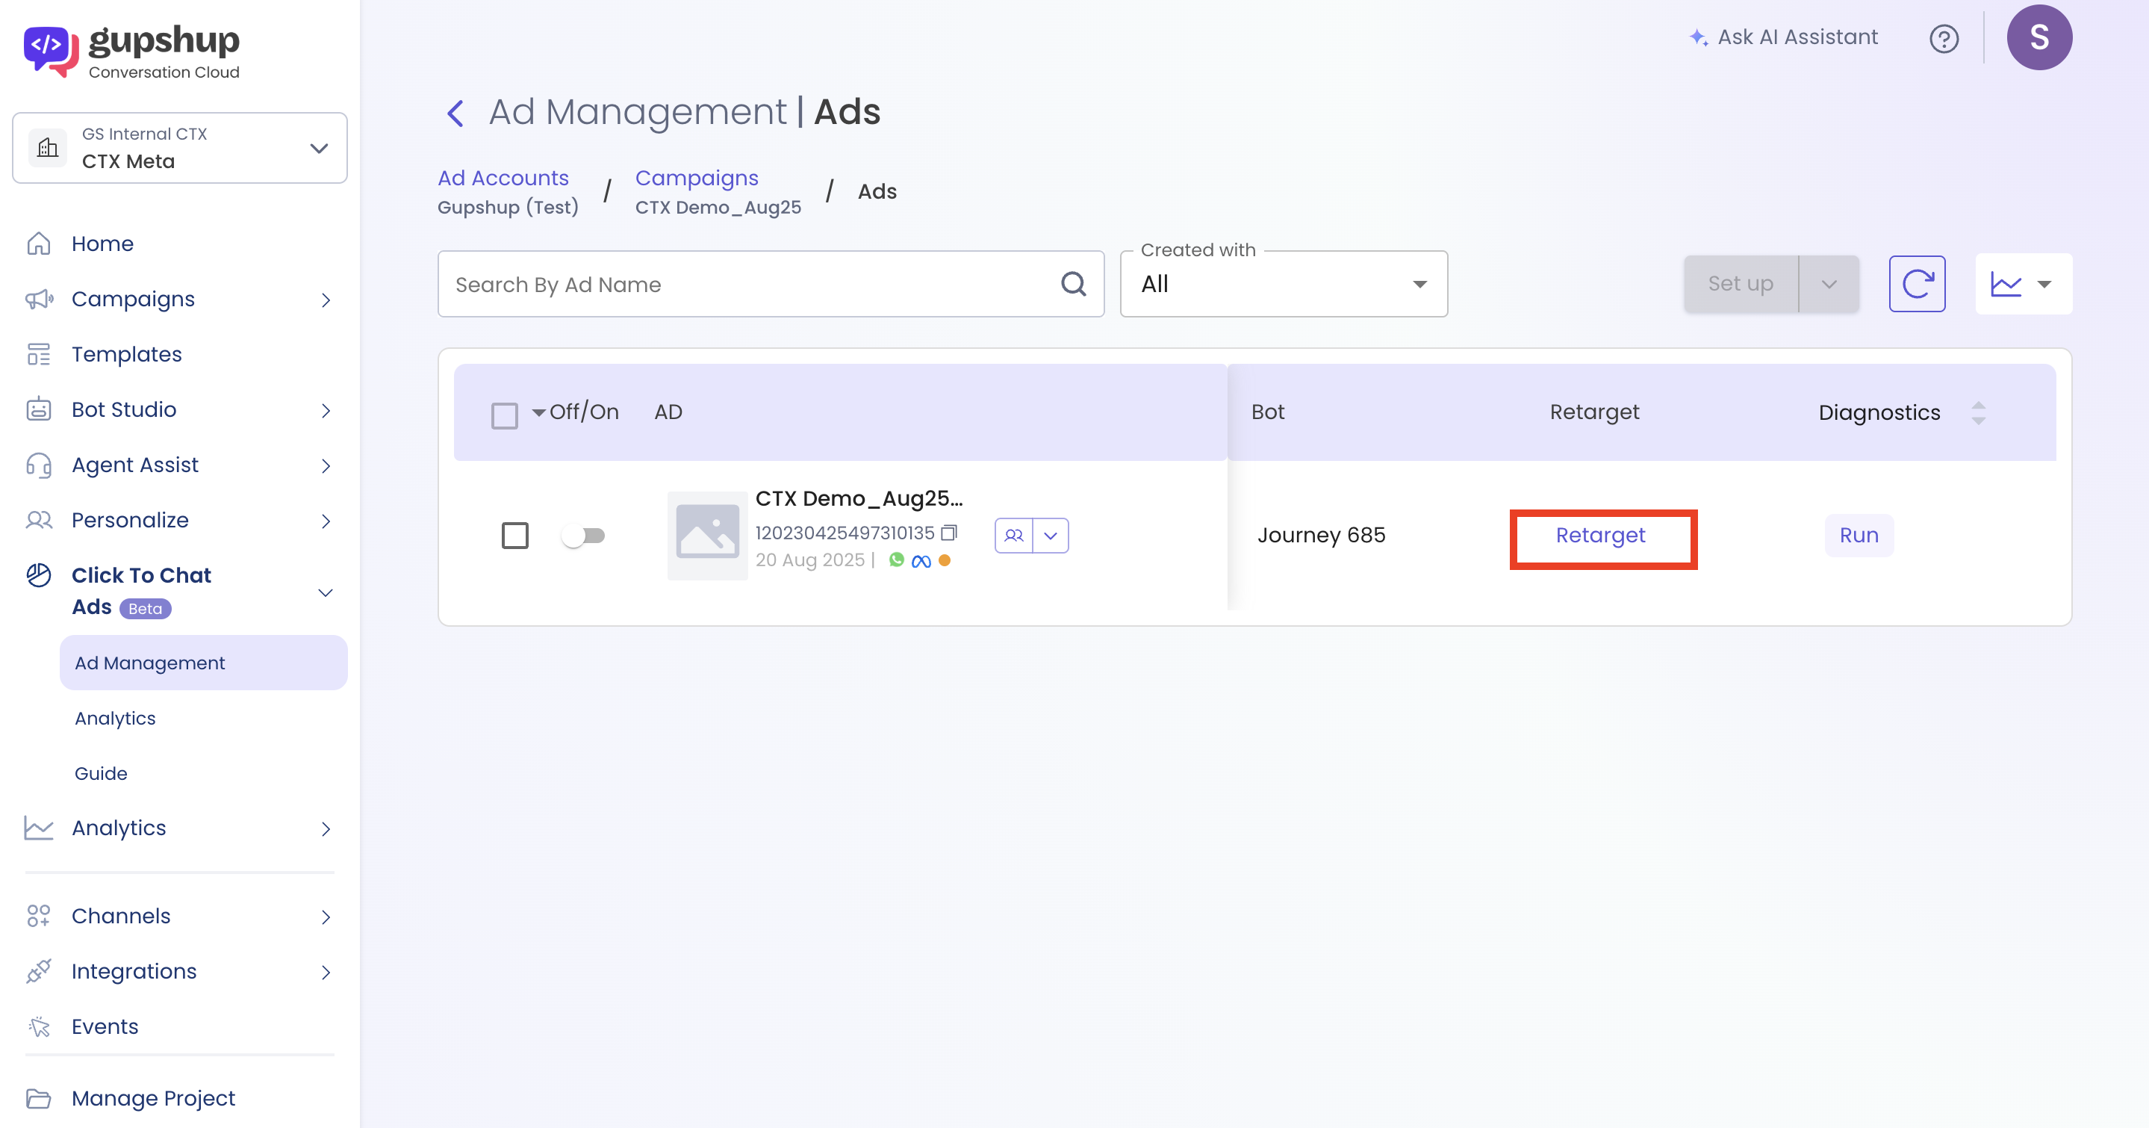Click the Agent Assist headset icon
This screenshot has width=2149, height=1128.
pos(38,465)
